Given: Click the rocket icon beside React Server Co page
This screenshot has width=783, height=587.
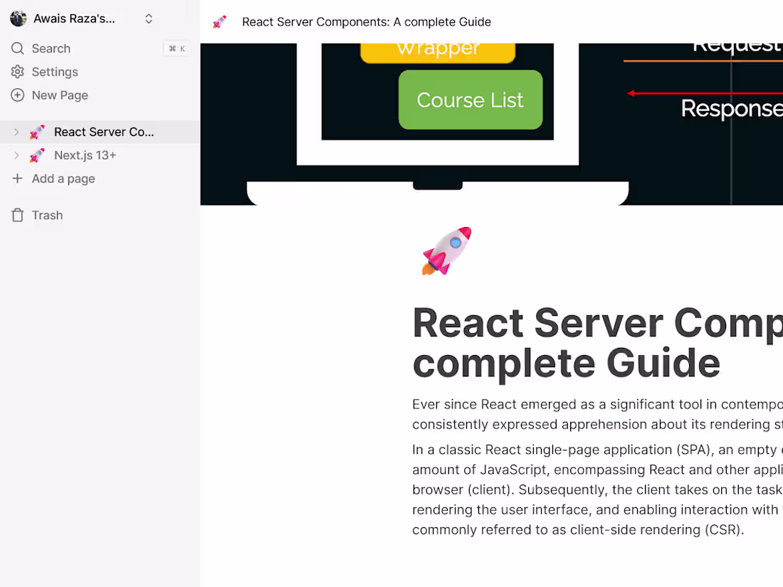Looking at the screenshot, I should [37, 132].
